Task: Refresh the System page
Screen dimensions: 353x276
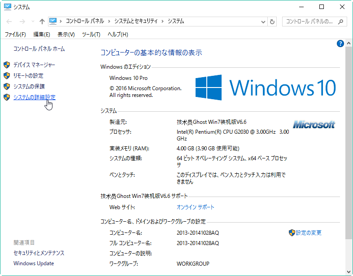Action: tap(272, 22)
